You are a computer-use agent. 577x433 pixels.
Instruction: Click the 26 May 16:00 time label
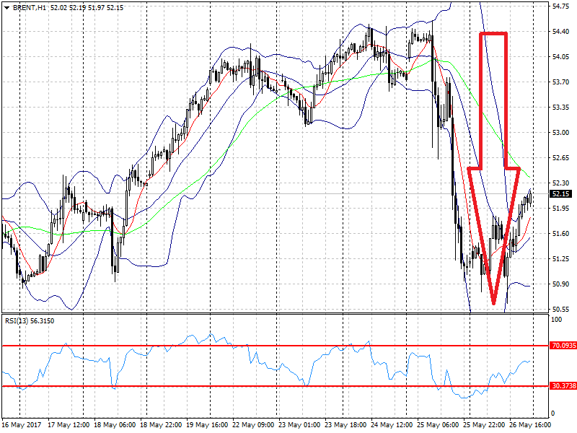tap(530, 424)
